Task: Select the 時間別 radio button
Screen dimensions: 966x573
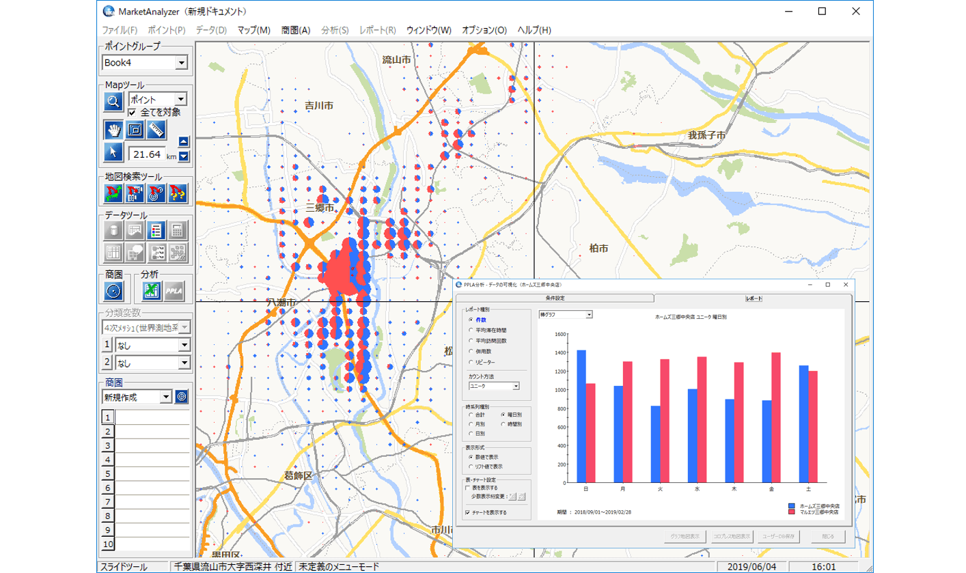Action: coord(503,424)
